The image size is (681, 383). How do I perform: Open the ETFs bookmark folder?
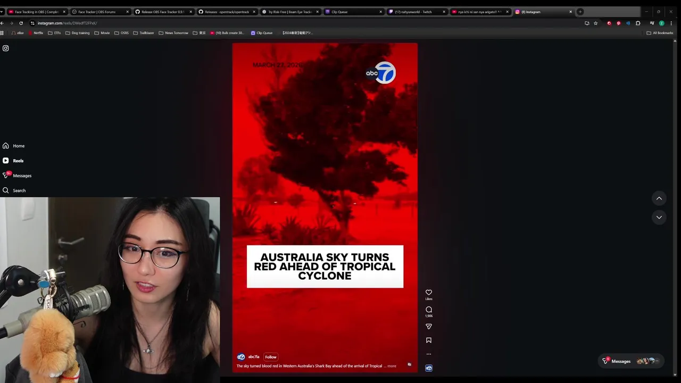tap(54, 33)
